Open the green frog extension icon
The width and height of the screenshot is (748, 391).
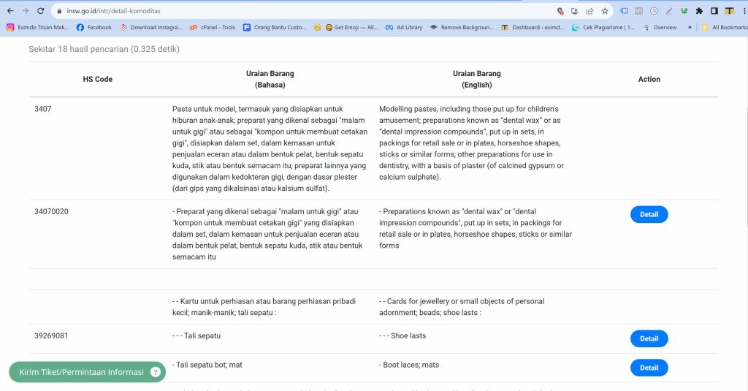point(684,11)
